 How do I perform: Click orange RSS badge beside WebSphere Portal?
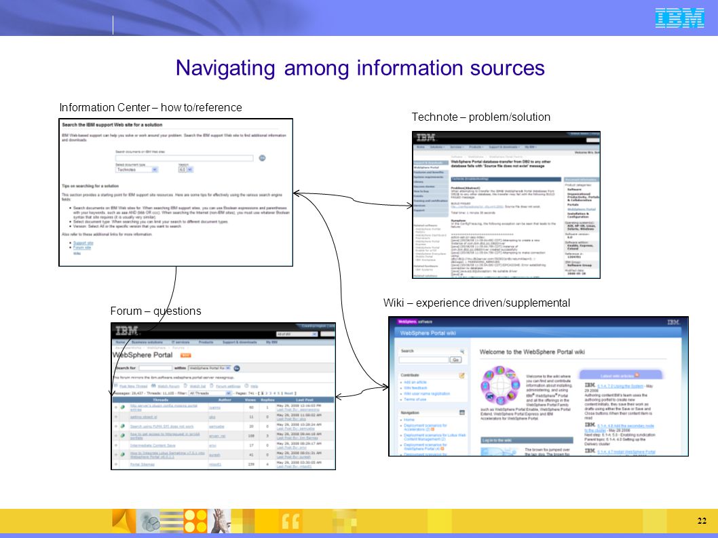[x=185, y=356]
